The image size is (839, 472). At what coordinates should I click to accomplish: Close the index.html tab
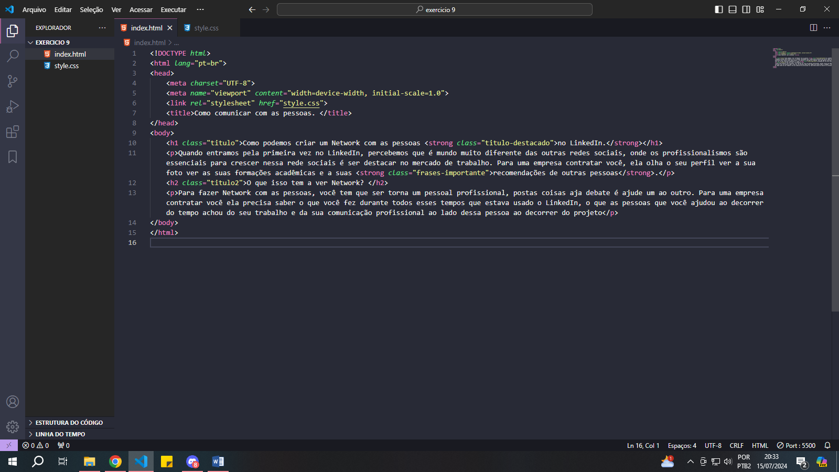pyautogui.click(x=169, y=28)
